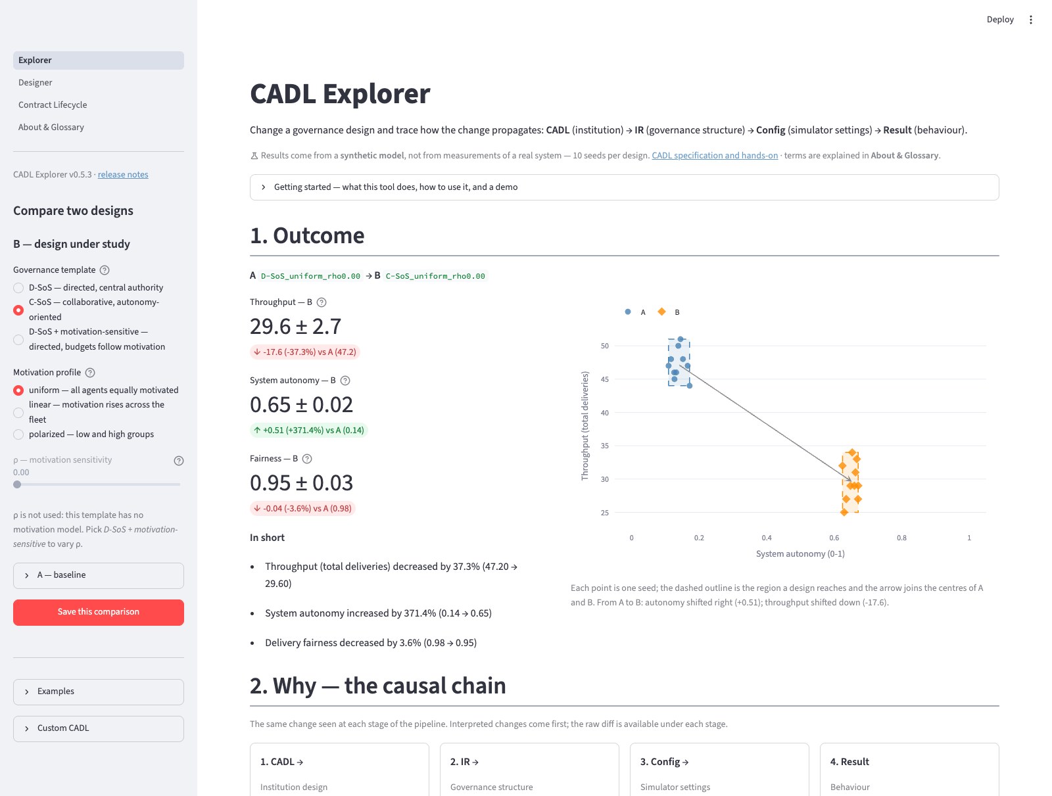Open the Explorer page

[x=99, y=60]
